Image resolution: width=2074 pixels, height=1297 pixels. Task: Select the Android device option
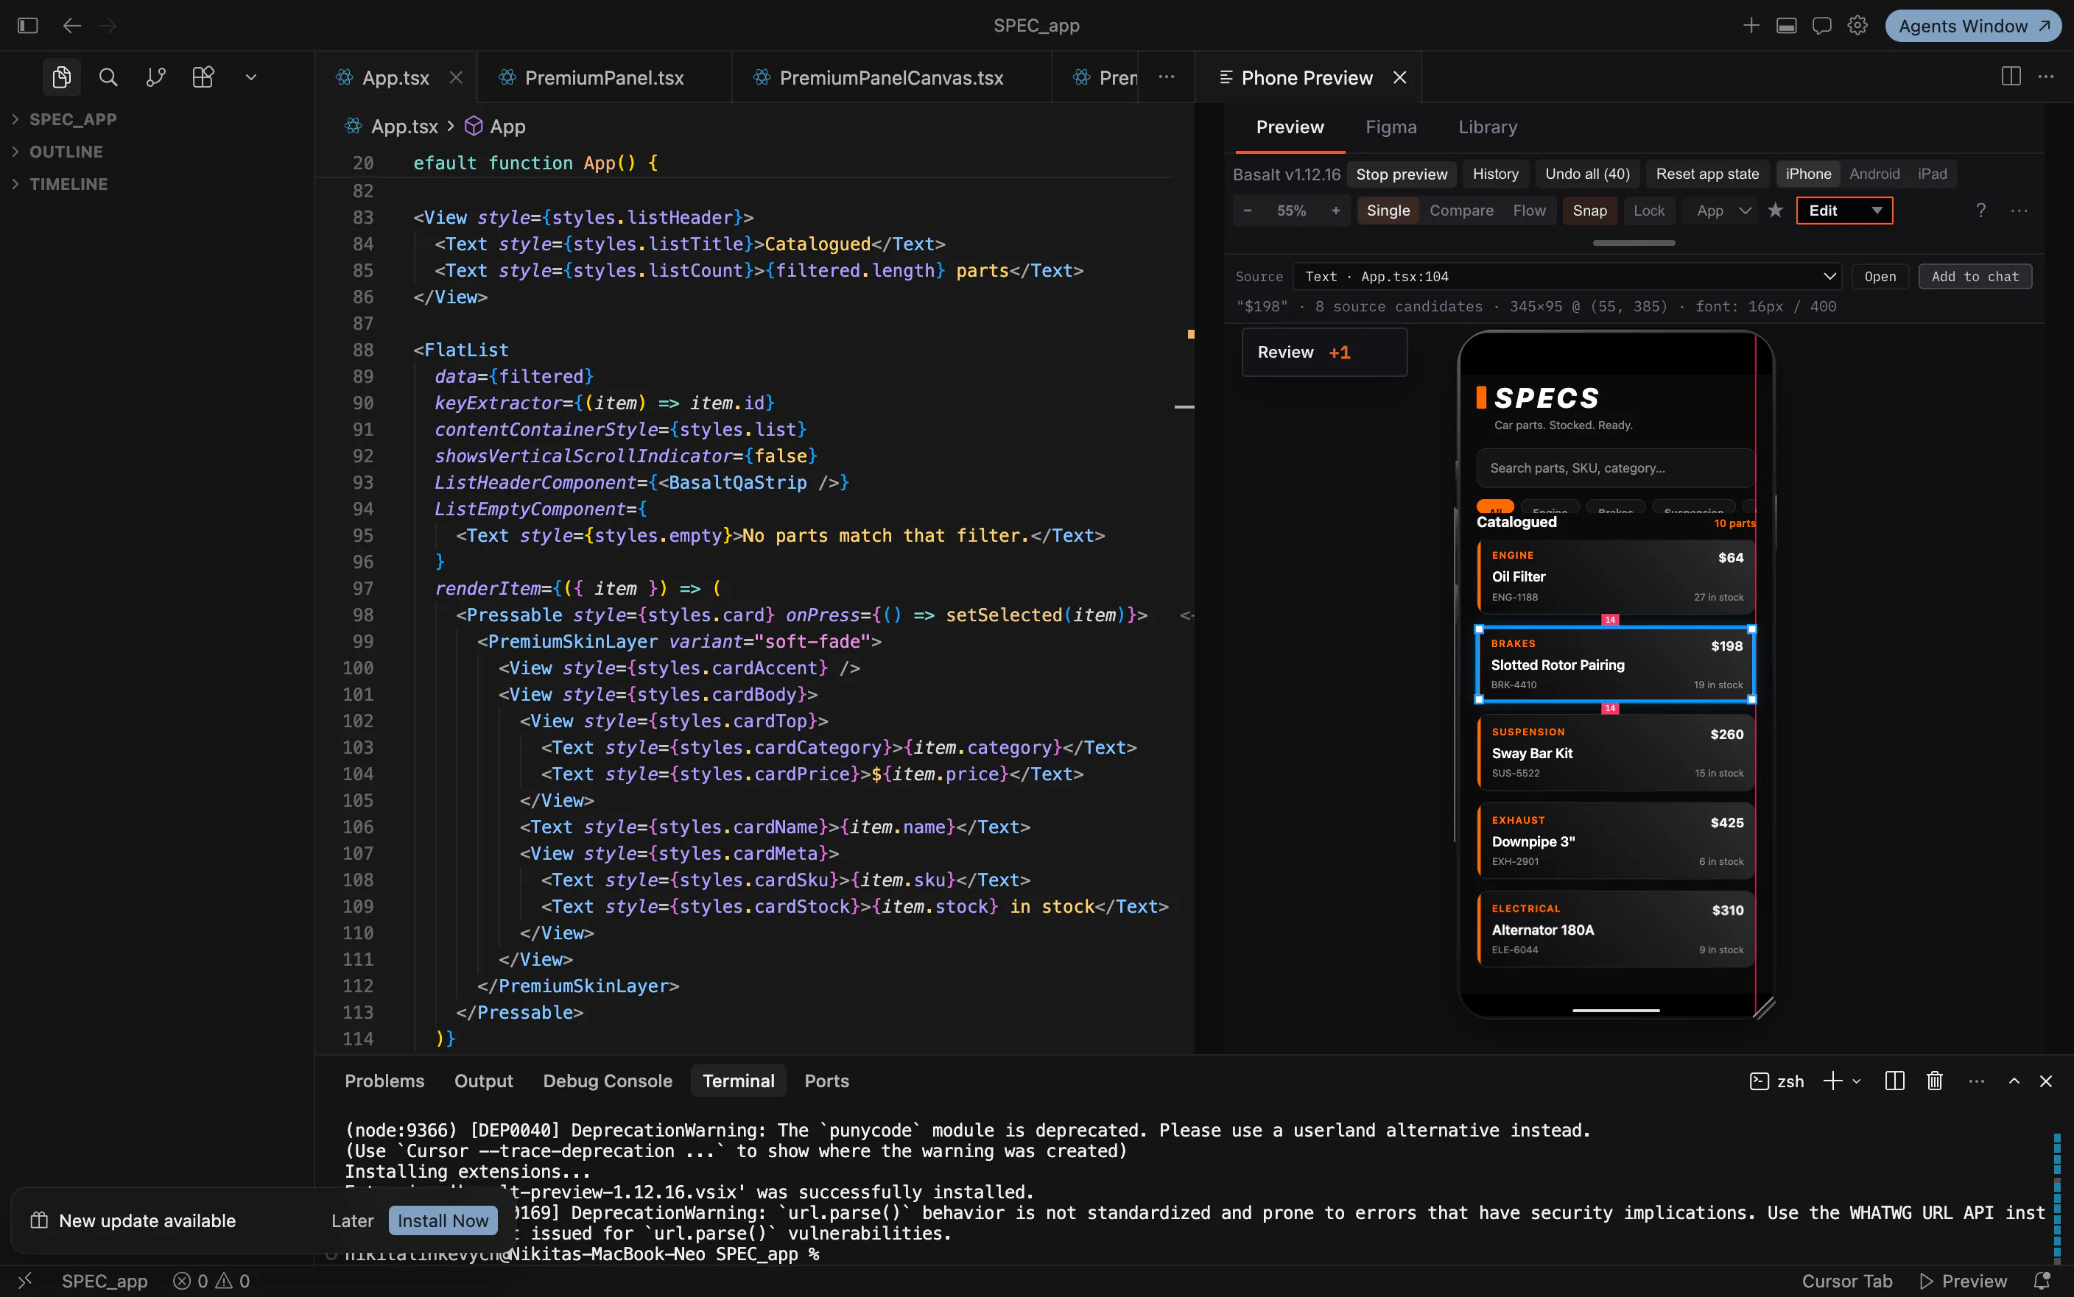pos(1874,174)
